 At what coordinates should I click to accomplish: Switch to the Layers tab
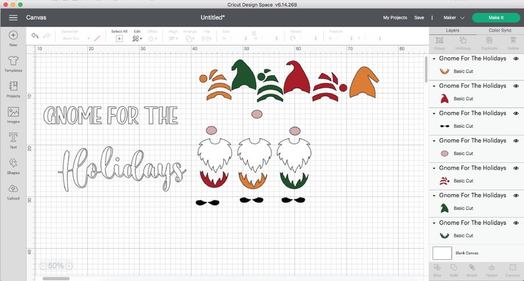coord(453,30)
